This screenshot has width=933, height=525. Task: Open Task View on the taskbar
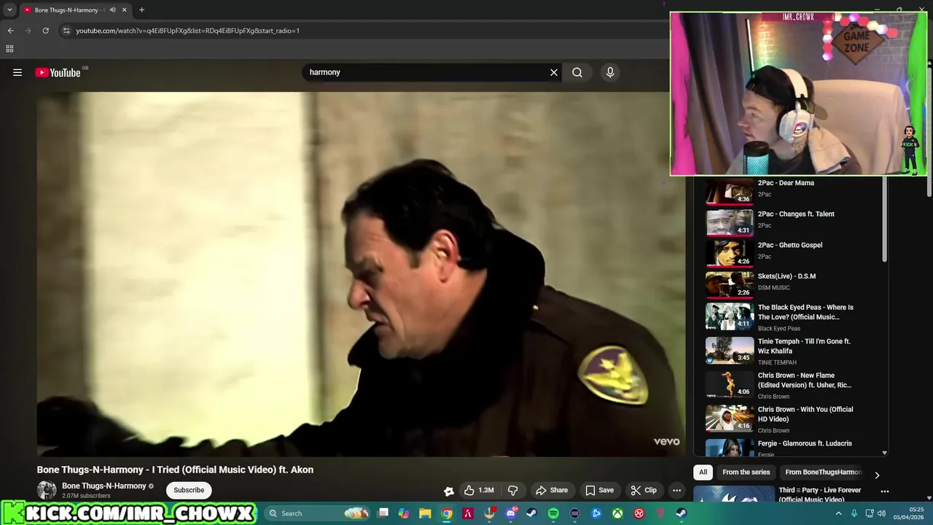point(383,513)
